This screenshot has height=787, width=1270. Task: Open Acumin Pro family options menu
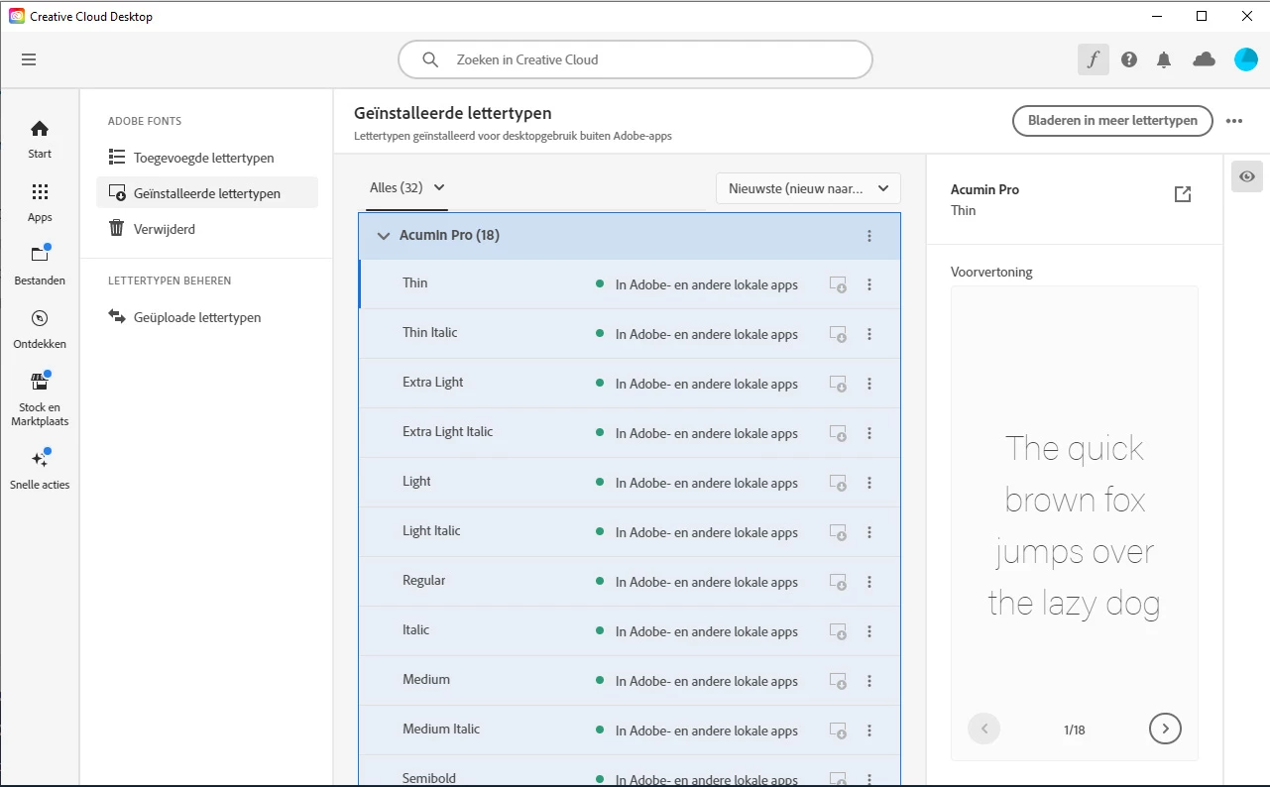869,236
